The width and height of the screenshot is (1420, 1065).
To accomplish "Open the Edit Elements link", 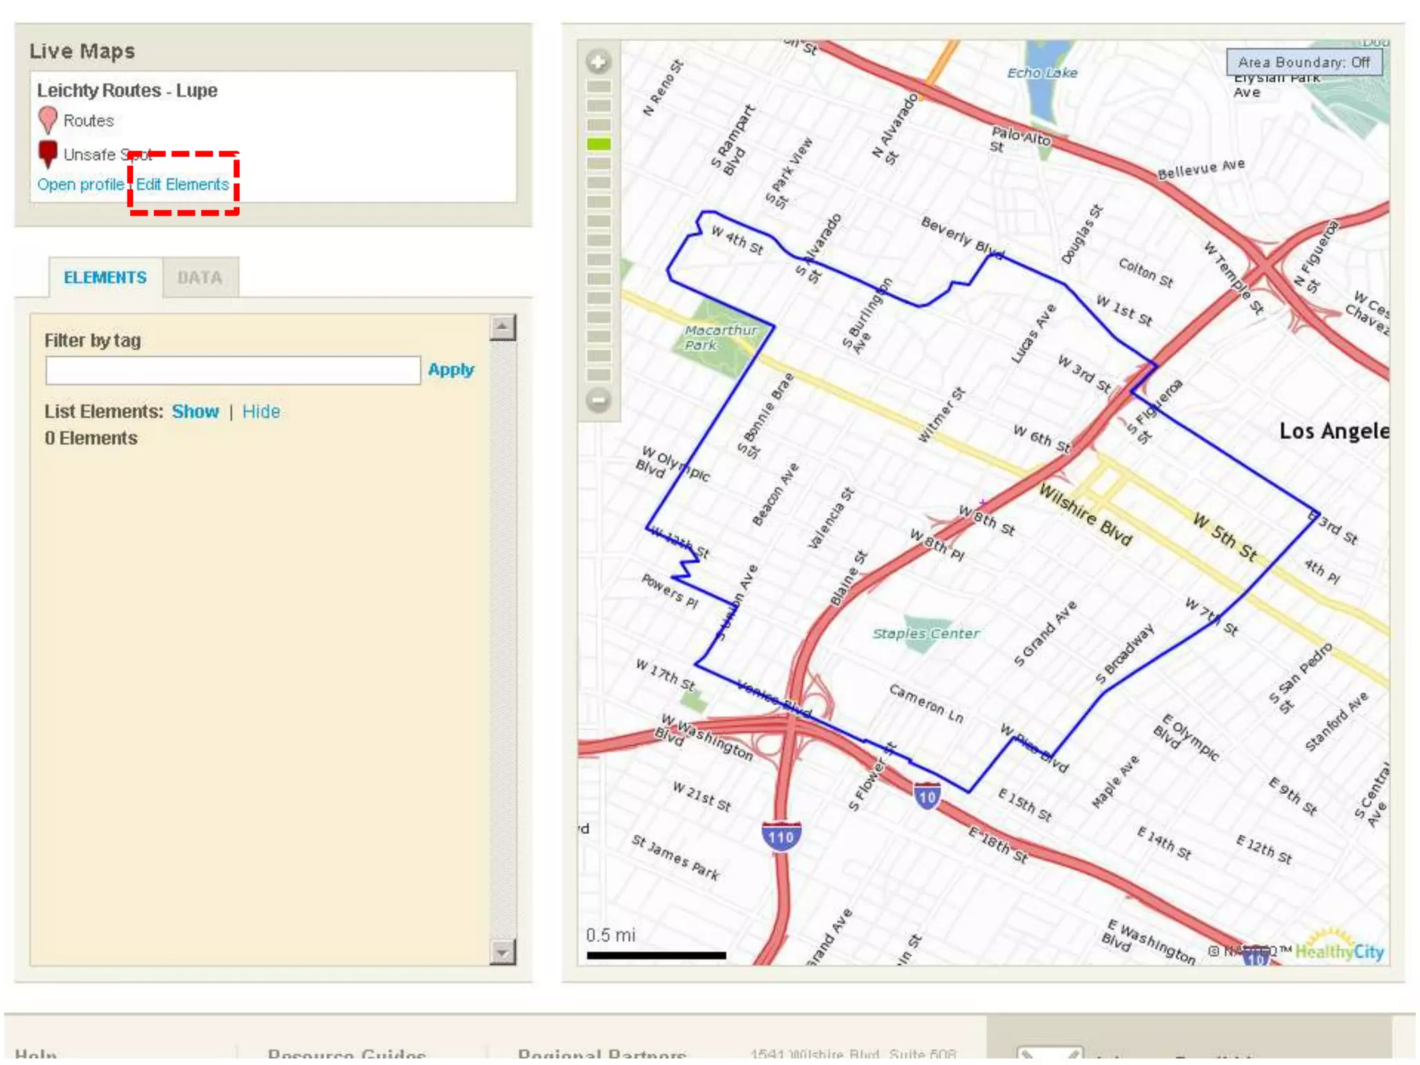I will [182, 184].
